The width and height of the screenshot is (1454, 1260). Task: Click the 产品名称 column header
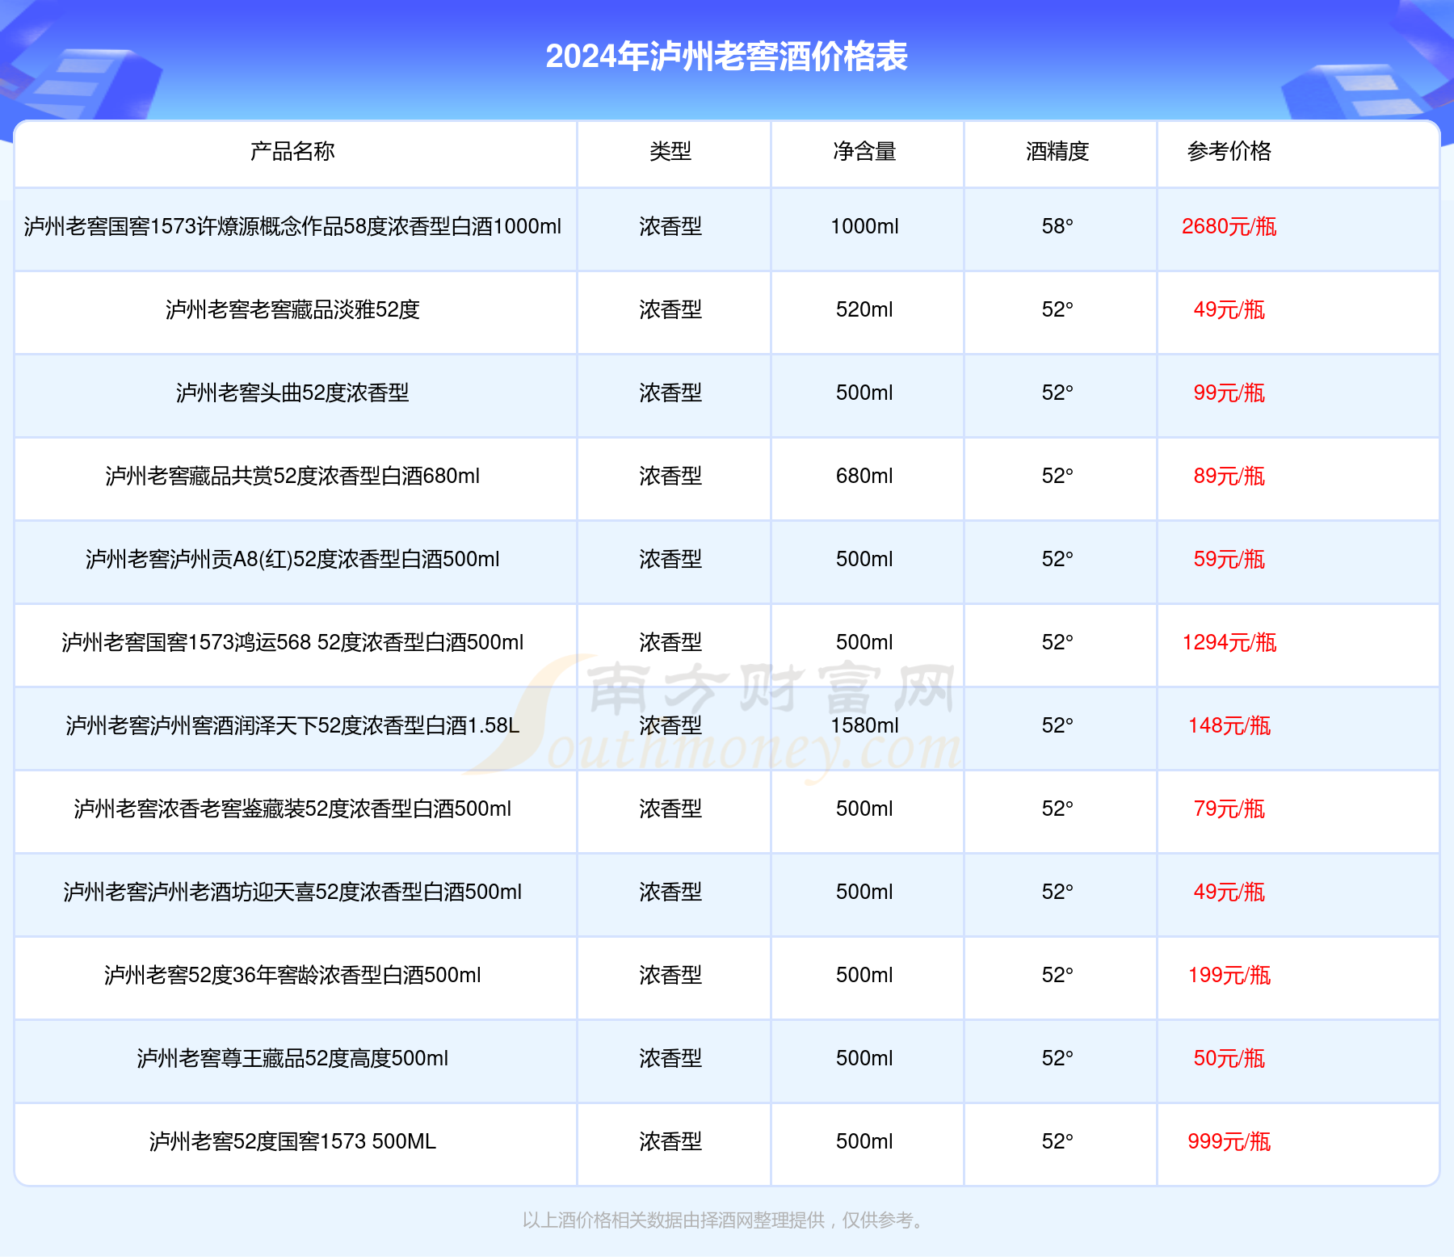click(292, 151)
